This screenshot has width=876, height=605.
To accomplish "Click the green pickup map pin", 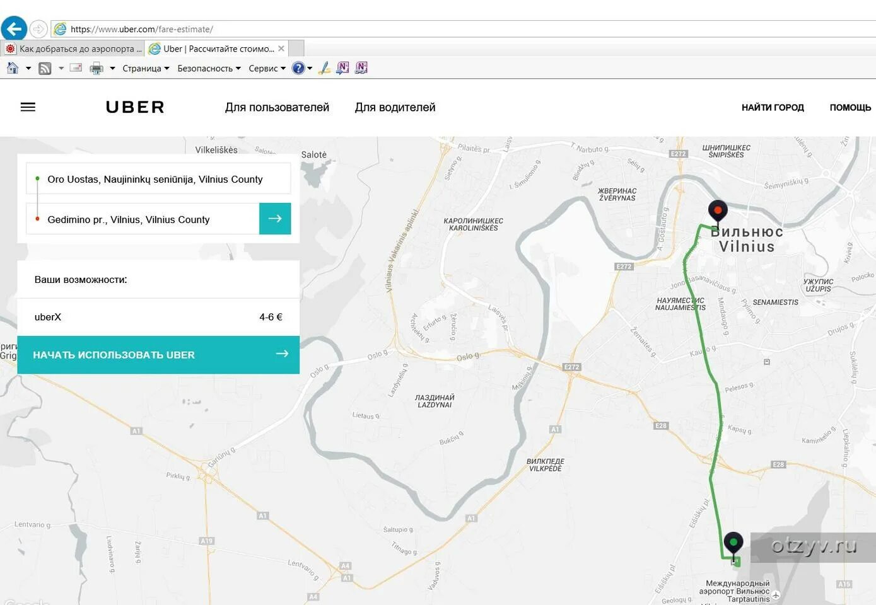I will point(733,544).
